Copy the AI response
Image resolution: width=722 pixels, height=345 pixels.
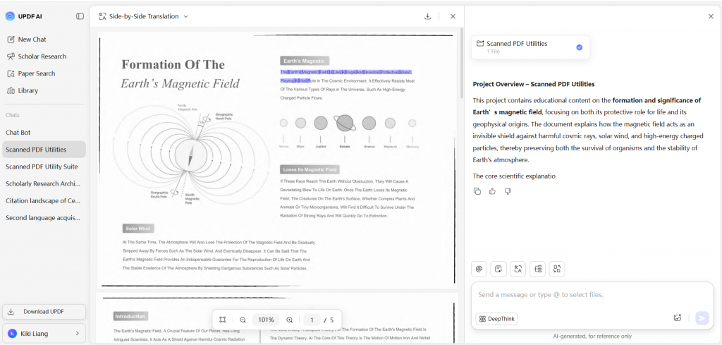click(x=477, y=191)
